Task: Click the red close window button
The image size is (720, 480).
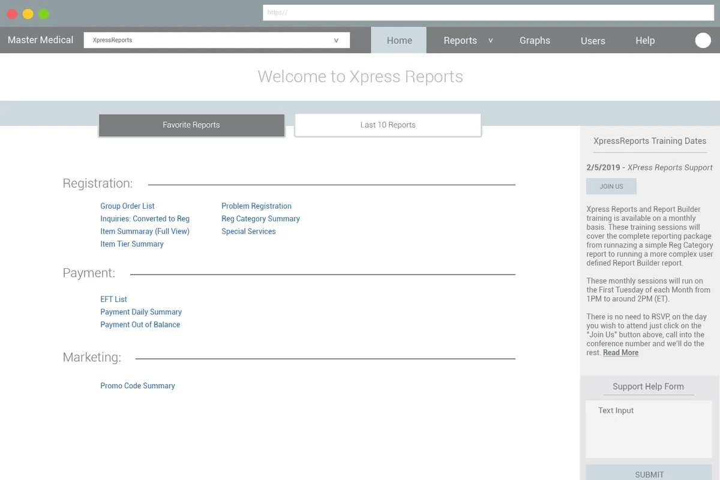Action: point(12,14)
